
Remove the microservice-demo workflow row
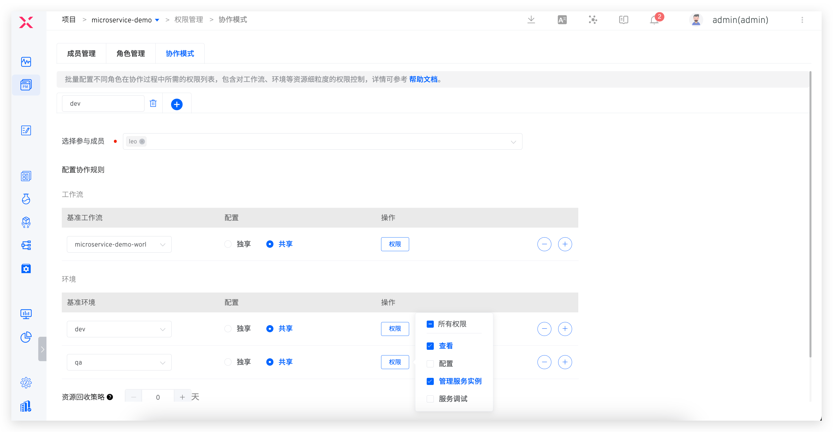coord(544,244)
